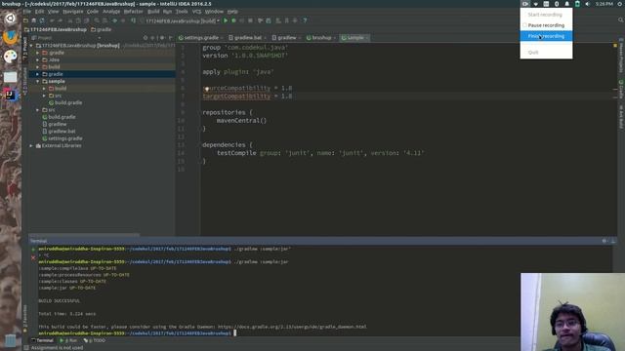The image size is (625, 351).
Task: Click the Project panel settings gear icon
Action: pos(162,38)
